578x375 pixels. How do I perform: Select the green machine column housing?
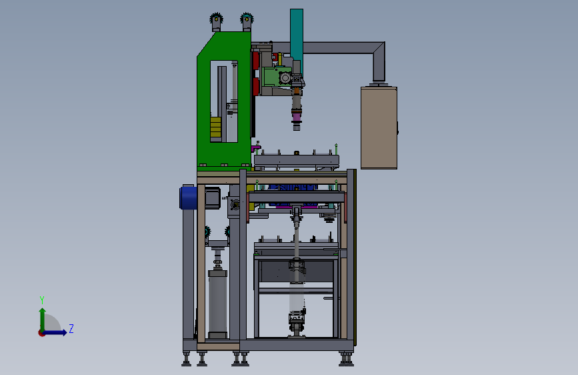224,101
